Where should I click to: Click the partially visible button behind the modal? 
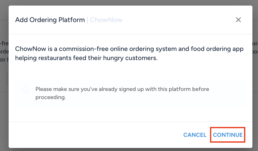pyautogui.click(x=8, y=79)
